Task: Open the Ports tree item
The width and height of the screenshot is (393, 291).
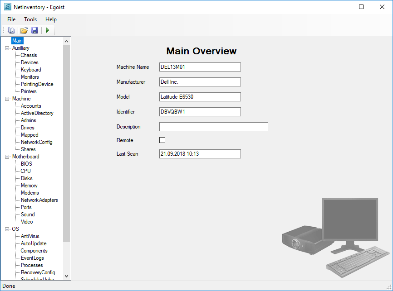Action: [26, 207]
